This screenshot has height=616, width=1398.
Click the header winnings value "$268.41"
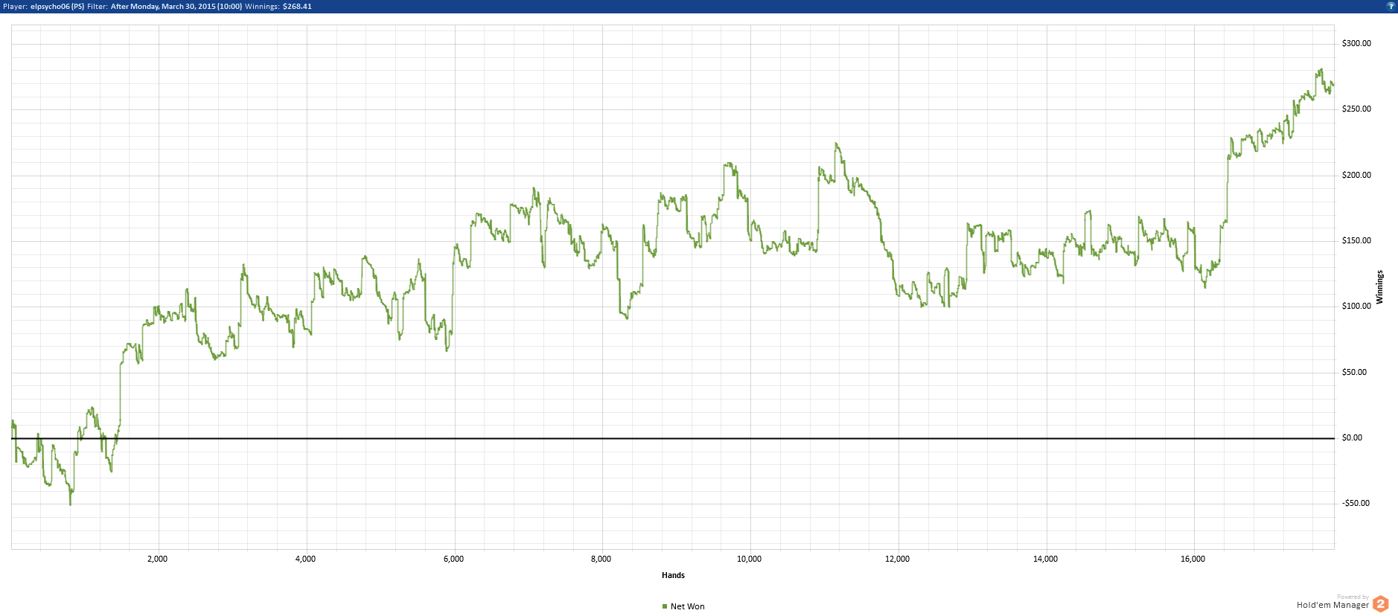[x=297, y=6]
